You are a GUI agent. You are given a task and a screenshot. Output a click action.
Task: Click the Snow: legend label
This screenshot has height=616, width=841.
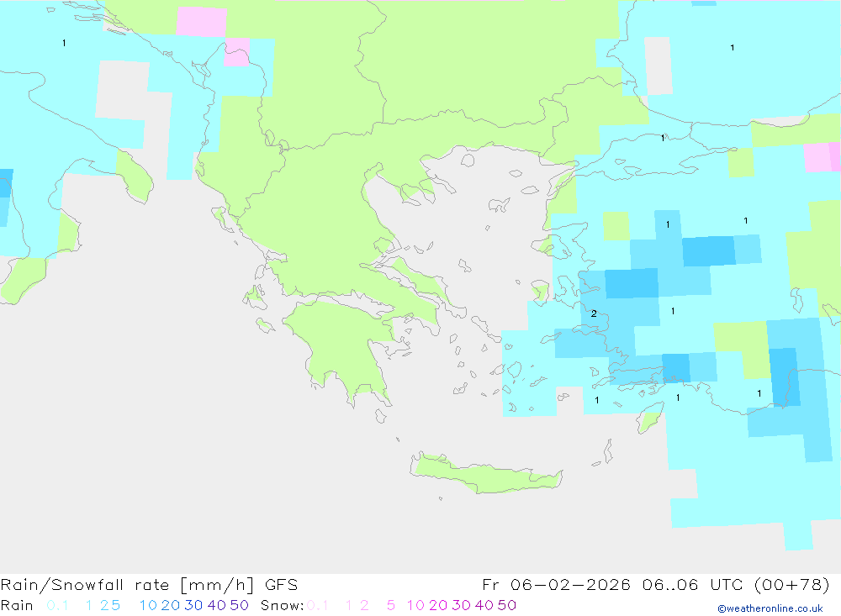(282, 605)
